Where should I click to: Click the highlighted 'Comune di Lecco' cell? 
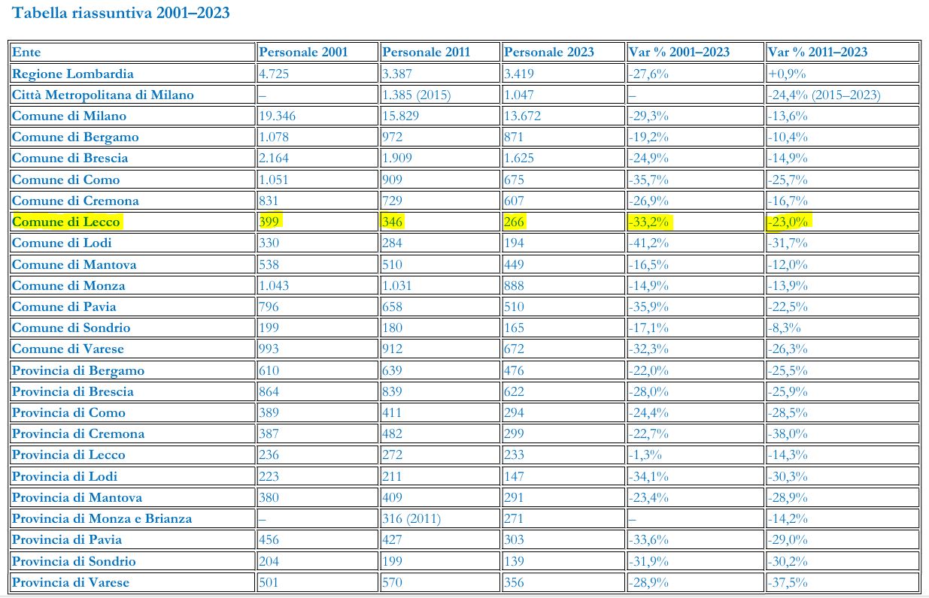[x=66, y=222]
